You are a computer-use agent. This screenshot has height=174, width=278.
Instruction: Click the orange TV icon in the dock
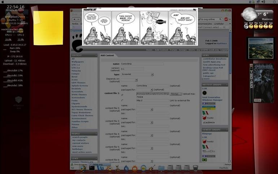pyautogui.click(x=135, y=168)
